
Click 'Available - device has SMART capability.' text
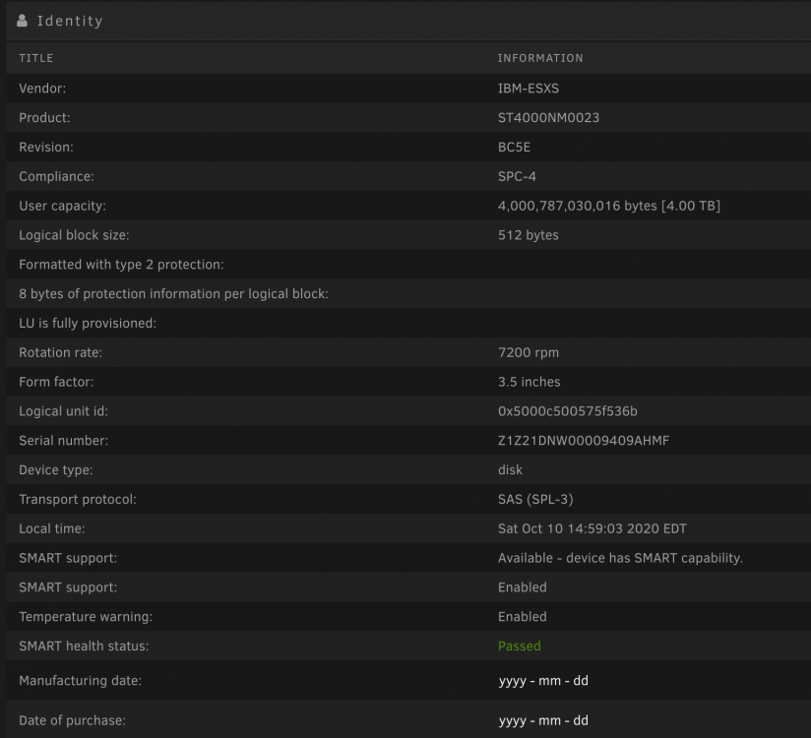(x=620, y=558)
